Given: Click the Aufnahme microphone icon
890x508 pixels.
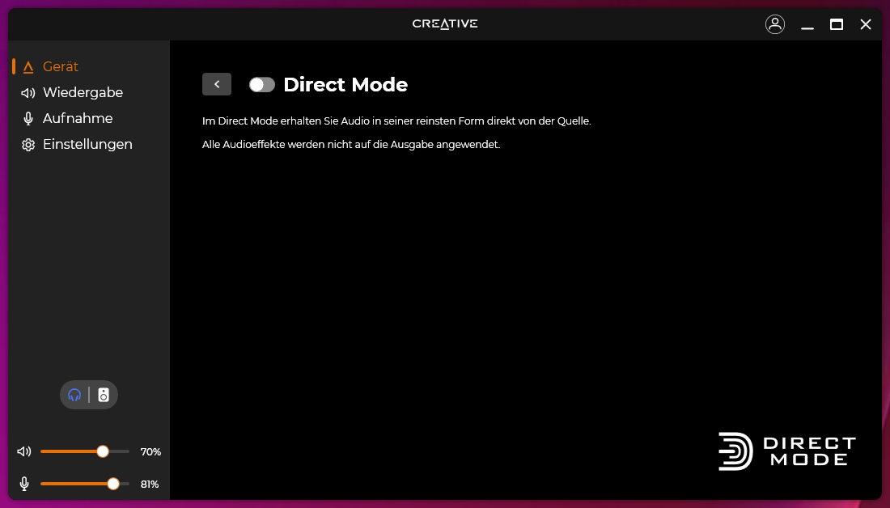Looking at the screenshot, I should coord(28,118).
